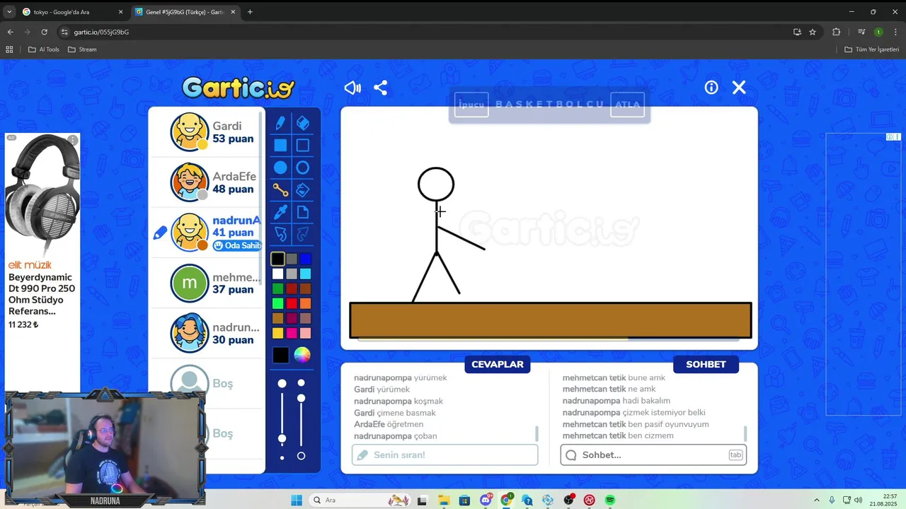906x509 pixels.
Task: Pick the black color swatch
Action: point(277,259)
